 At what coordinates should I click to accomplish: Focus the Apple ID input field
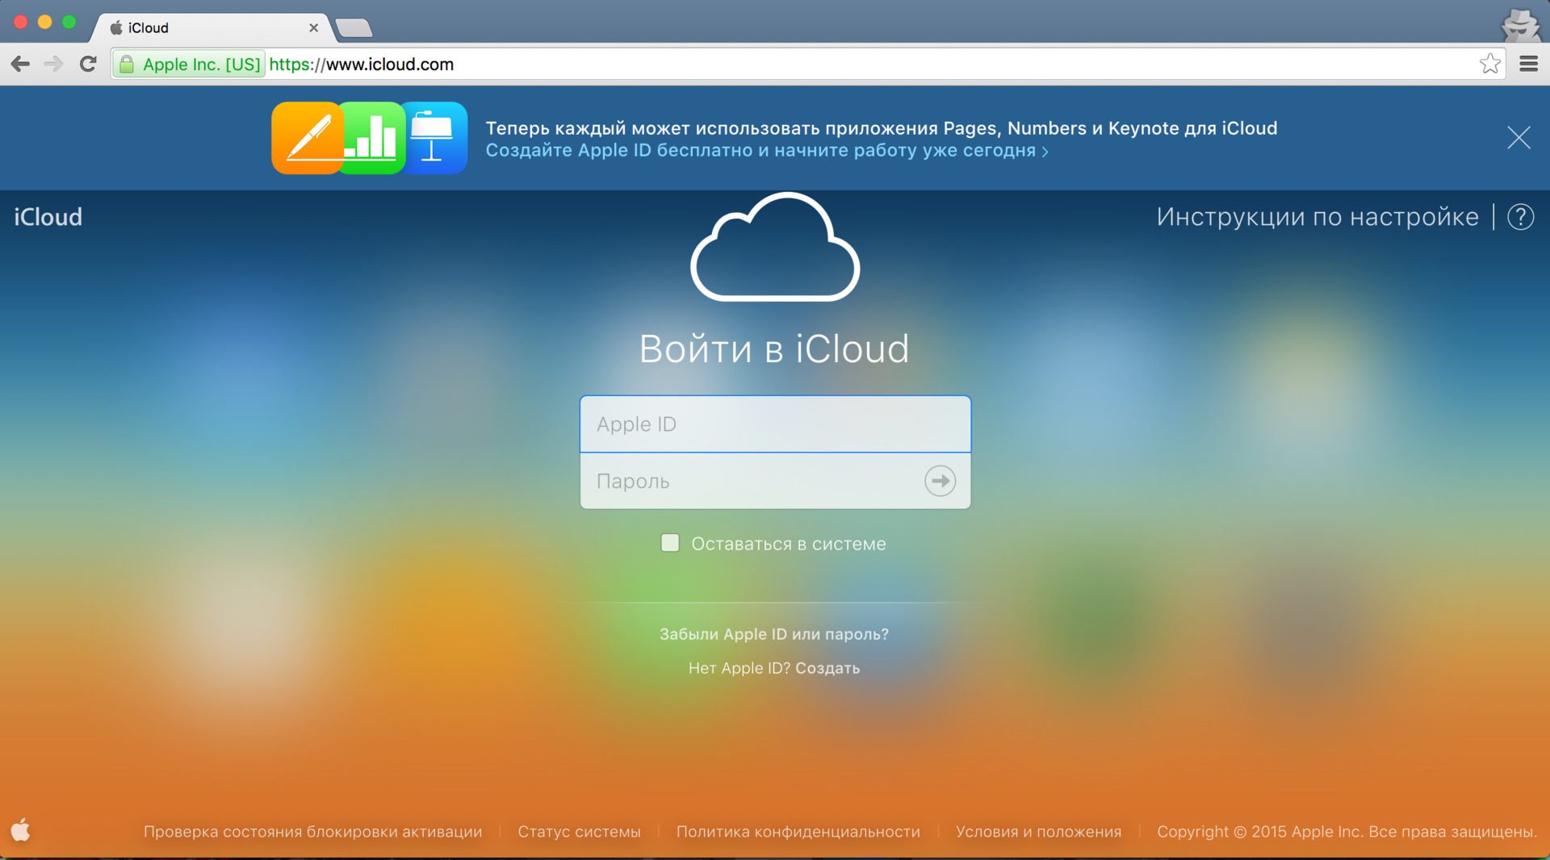tap(775, 424)
